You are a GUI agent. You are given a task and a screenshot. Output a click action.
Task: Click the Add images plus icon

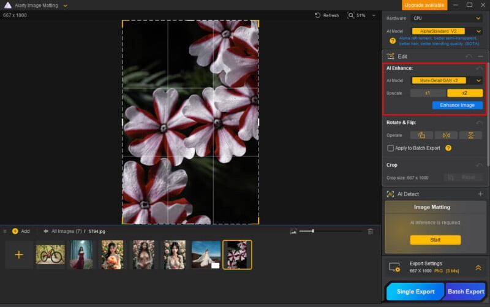(x=15, y=232)
